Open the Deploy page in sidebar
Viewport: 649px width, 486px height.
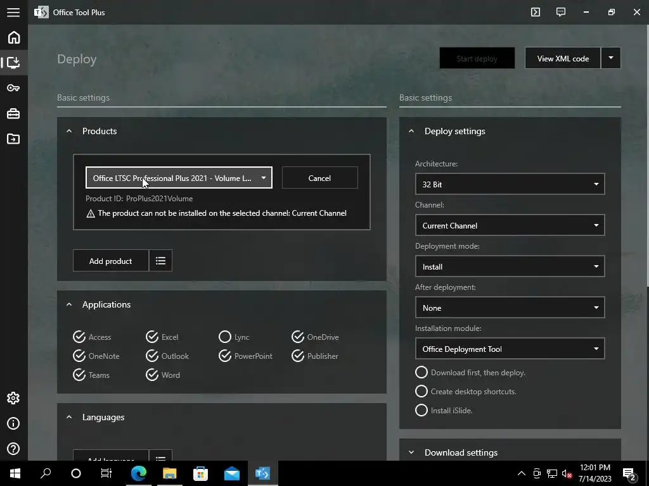pos(14,63)
